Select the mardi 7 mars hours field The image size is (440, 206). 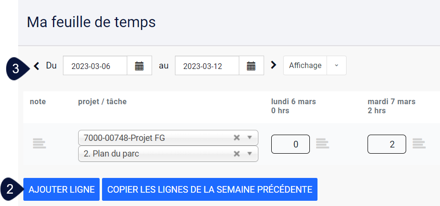click(387, 144)
